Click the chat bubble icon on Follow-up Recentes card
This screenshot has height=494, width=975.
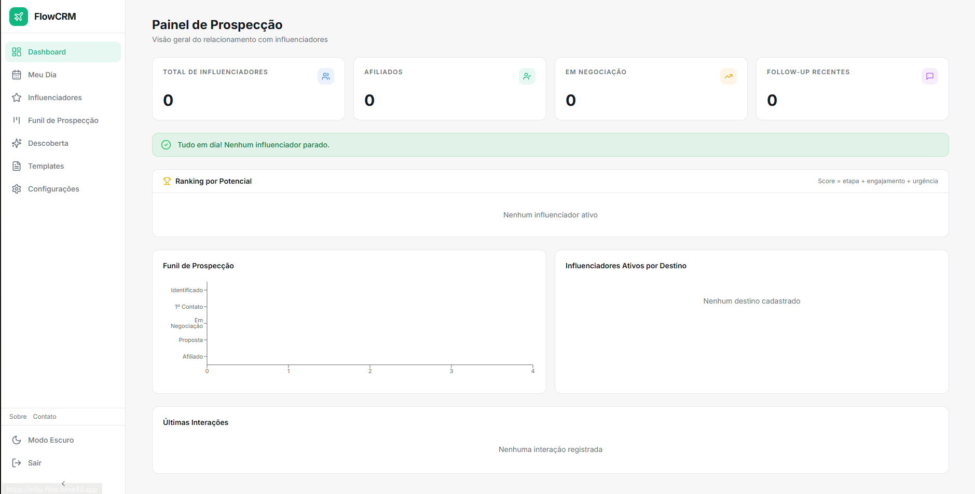click(930, 76)
